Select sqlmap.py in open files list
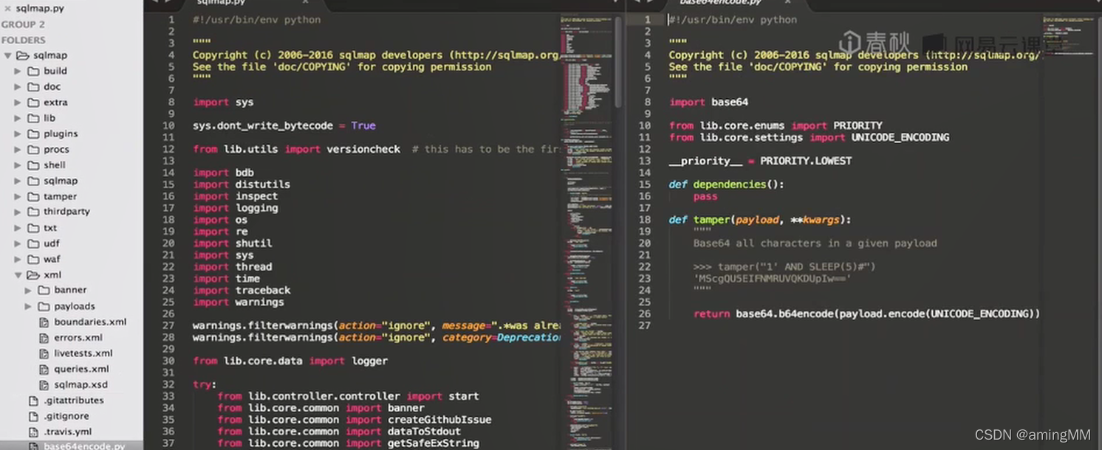 (41, 9)
